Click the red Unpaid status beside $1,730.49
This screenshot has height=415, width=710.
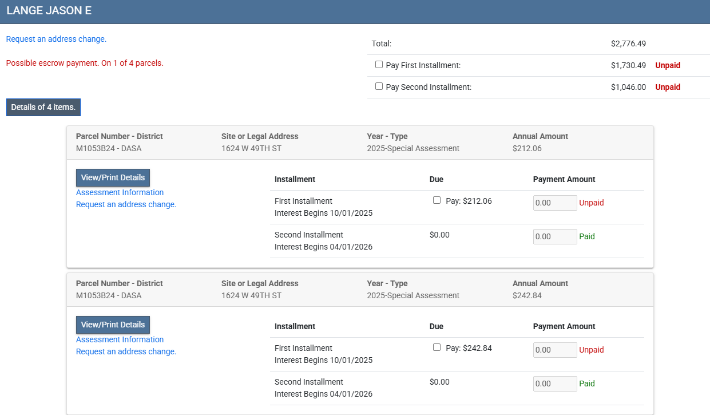pyautogui.click(x=668, y=66)
